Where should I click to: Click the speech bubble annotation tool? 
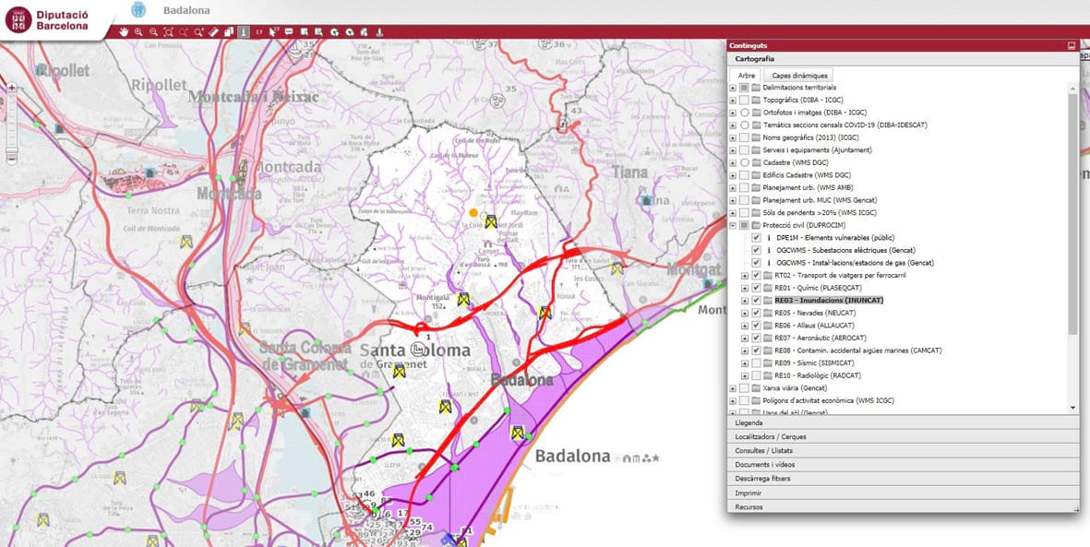coord(289,32)
